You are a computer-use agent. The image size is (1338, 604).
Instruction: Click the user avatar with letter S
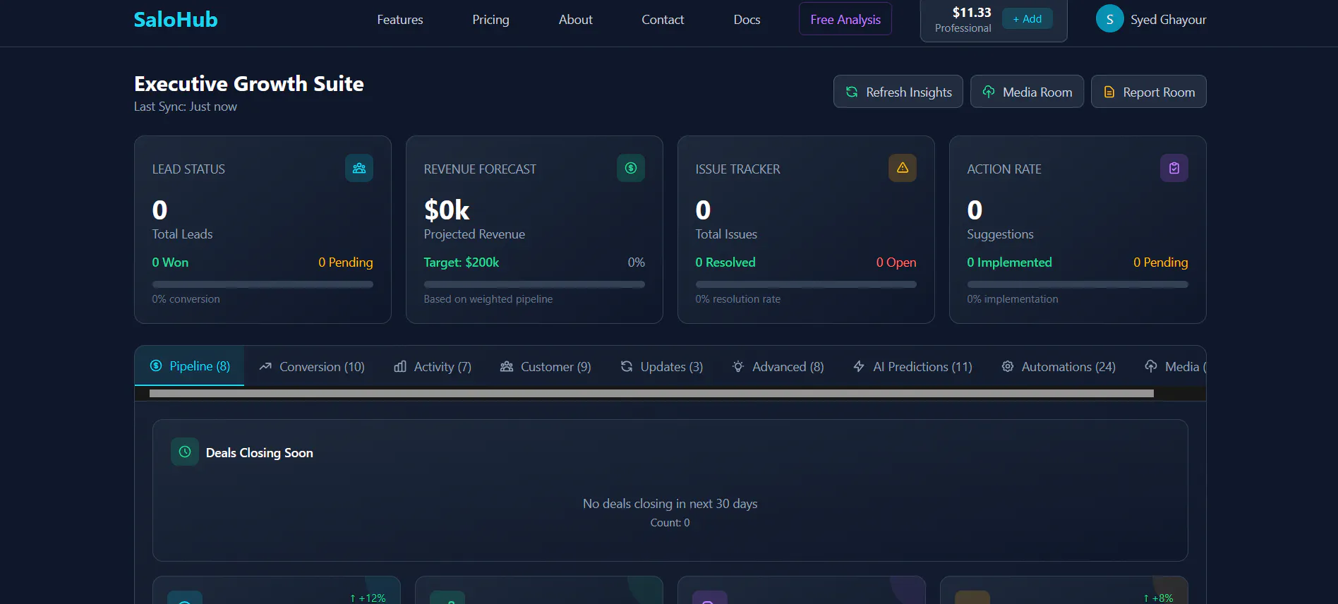[x=1110, y=19]
